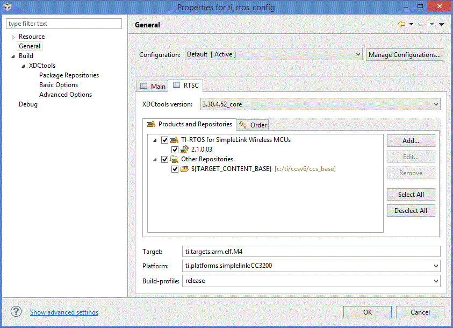Click the help question mark icon
Screen dimensions: 453x328
click(16, 312)
